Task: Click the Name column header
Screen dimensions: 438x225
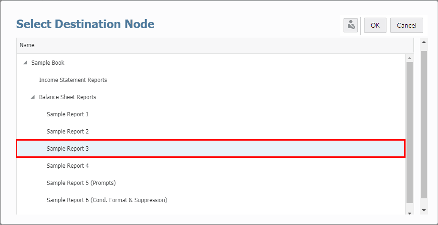Action: (27, 45)
